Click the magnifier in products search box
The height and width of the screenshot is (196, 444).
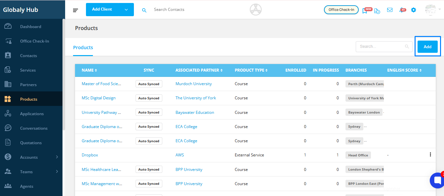(x=407, y=47)
